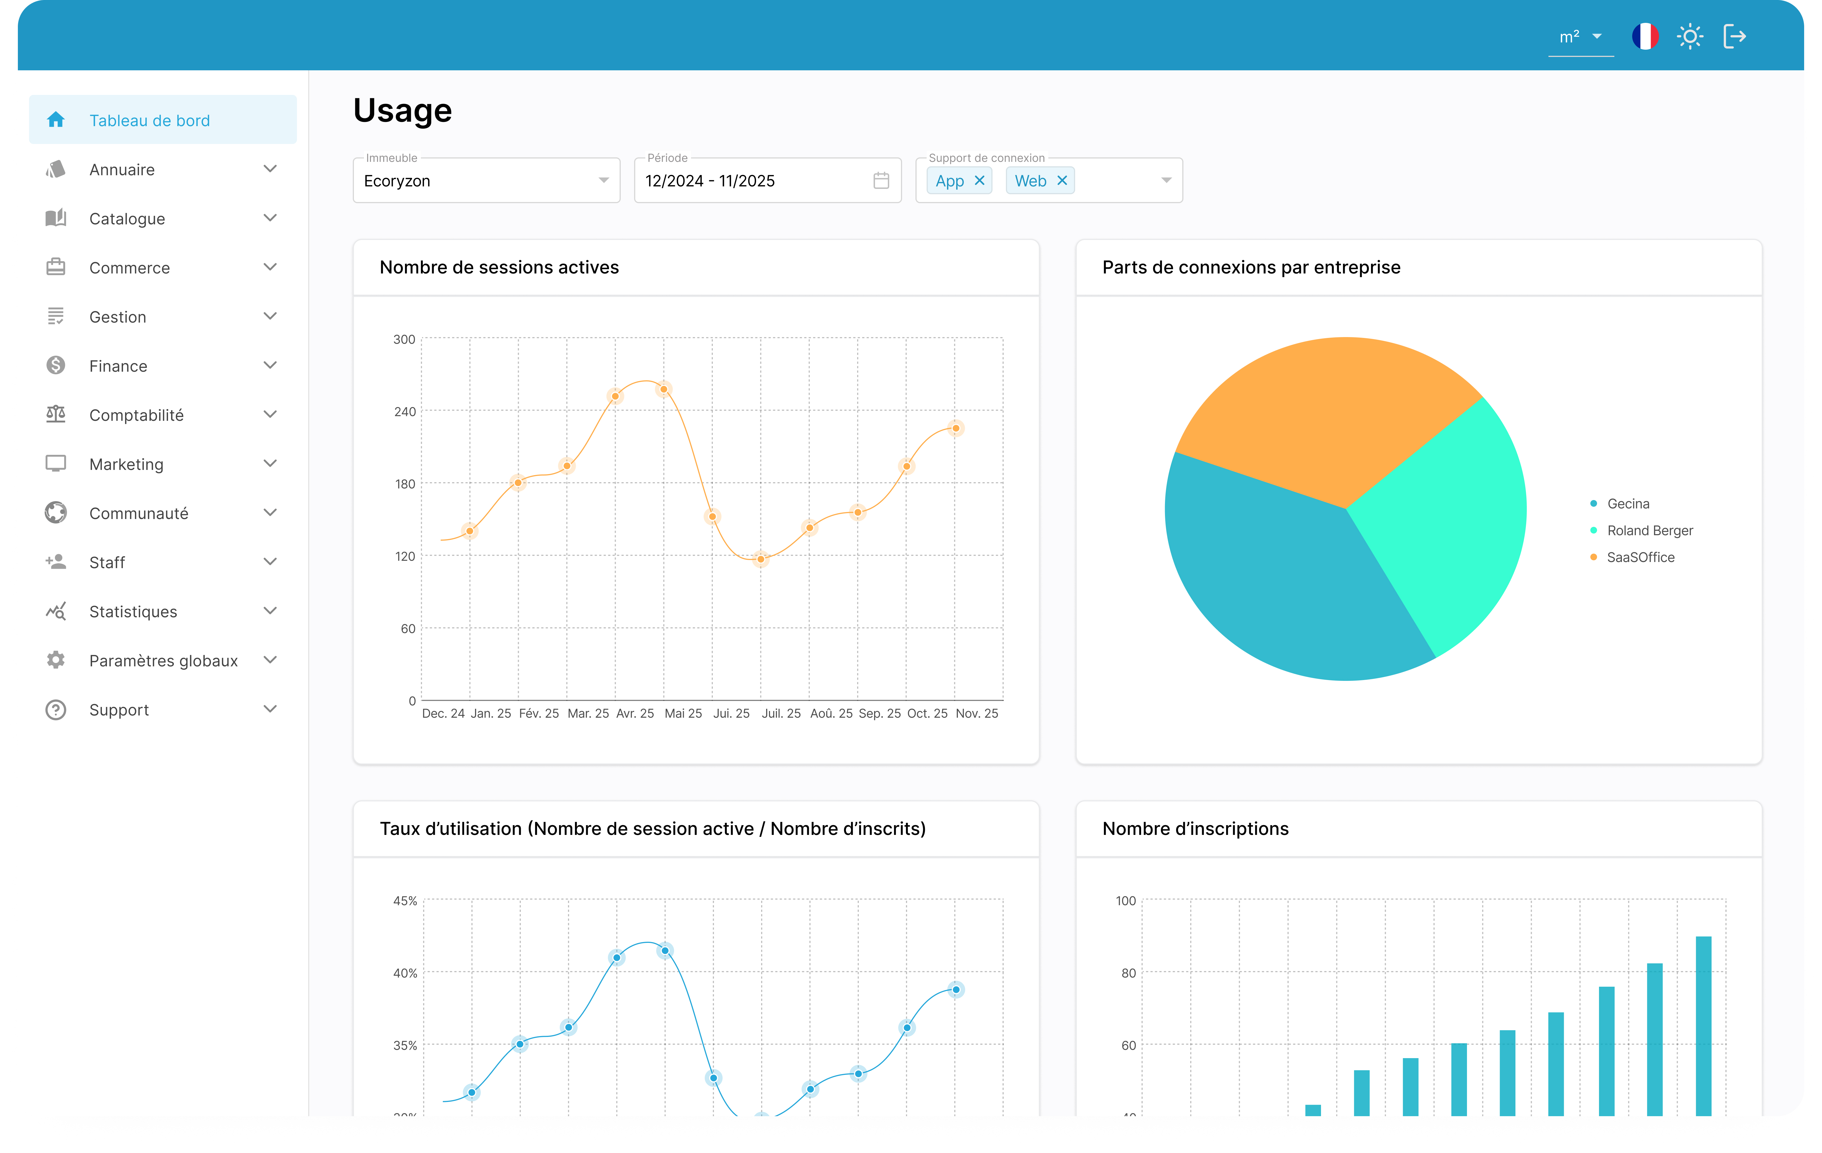Image resolution: width=1822 pixels, height=1153 pixels.
Task: Expand the Paramètres globaux menu chevron
Action: (x=270, y=660)
